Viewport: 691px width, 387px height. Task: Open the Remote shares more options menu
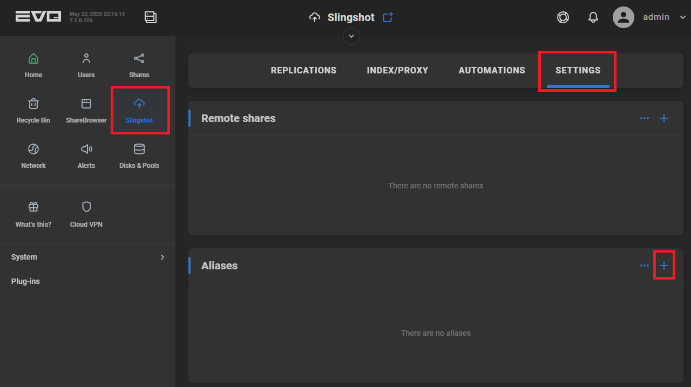tap(645, 118)
